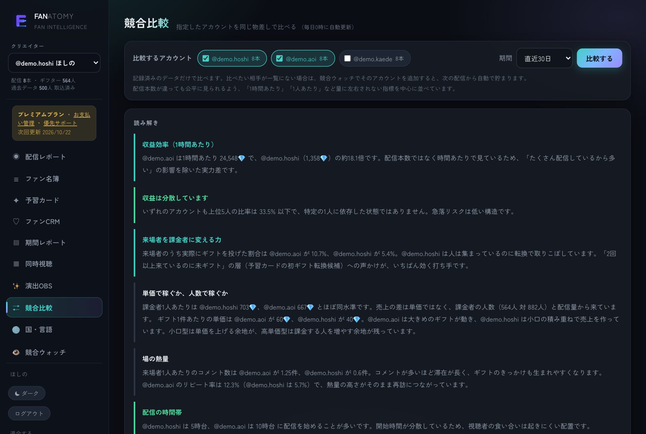Click the 演出OBS sparkles icon
Image resolution: width=646 pixels, height=434 pixels.
pyautogui.click(x=16, y=286)
